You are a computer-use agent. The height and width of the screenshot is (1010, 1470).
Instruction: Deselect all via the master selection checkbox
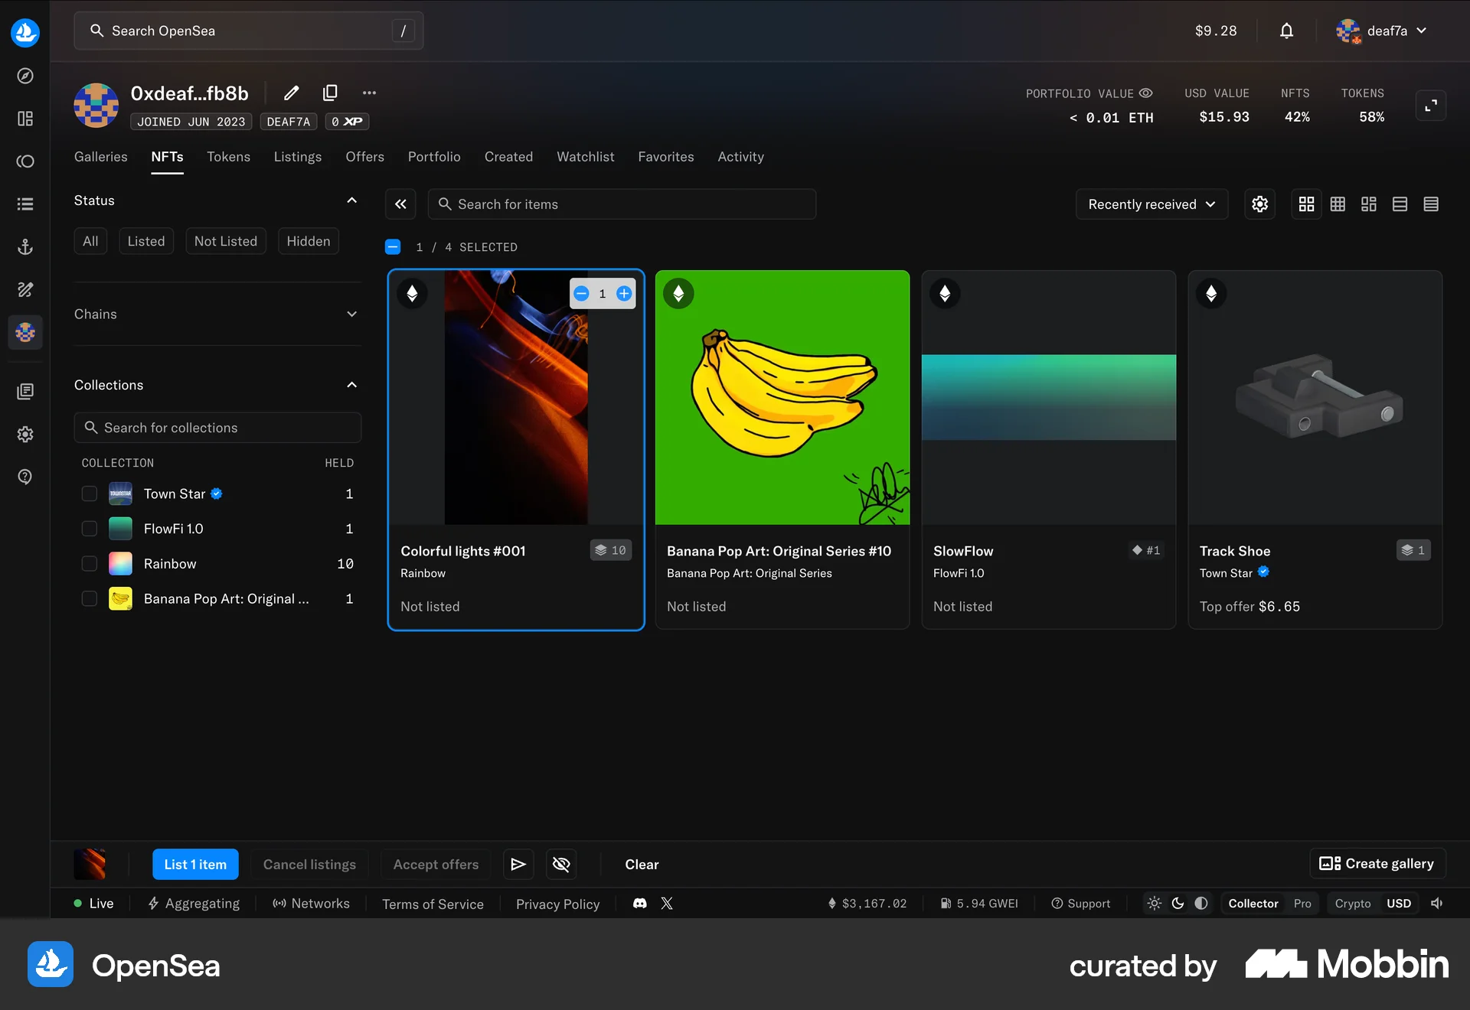tap(393, 246)
